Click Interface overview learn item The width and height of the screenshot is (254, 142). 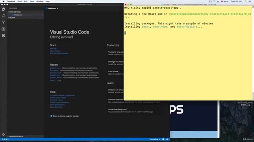(x=134, y=101)
